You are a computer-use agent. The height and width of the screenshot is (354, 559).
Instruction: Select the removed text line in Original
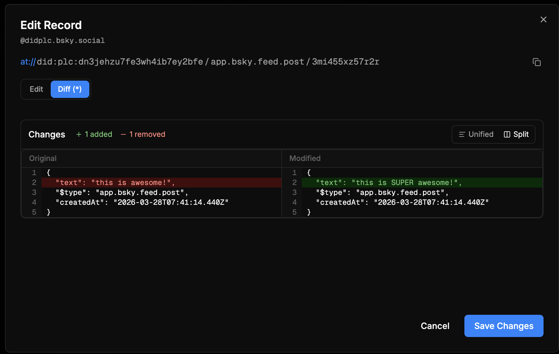click(x=115, y=183)
